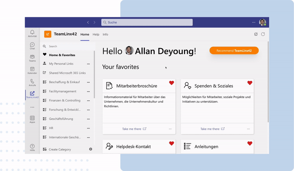
Task: Open HR category
Action: 51,128
